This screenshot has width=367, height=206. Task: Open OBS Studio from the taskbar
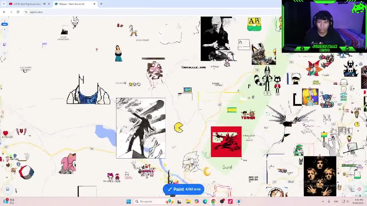pyautogui.click(x=222, y=201)
